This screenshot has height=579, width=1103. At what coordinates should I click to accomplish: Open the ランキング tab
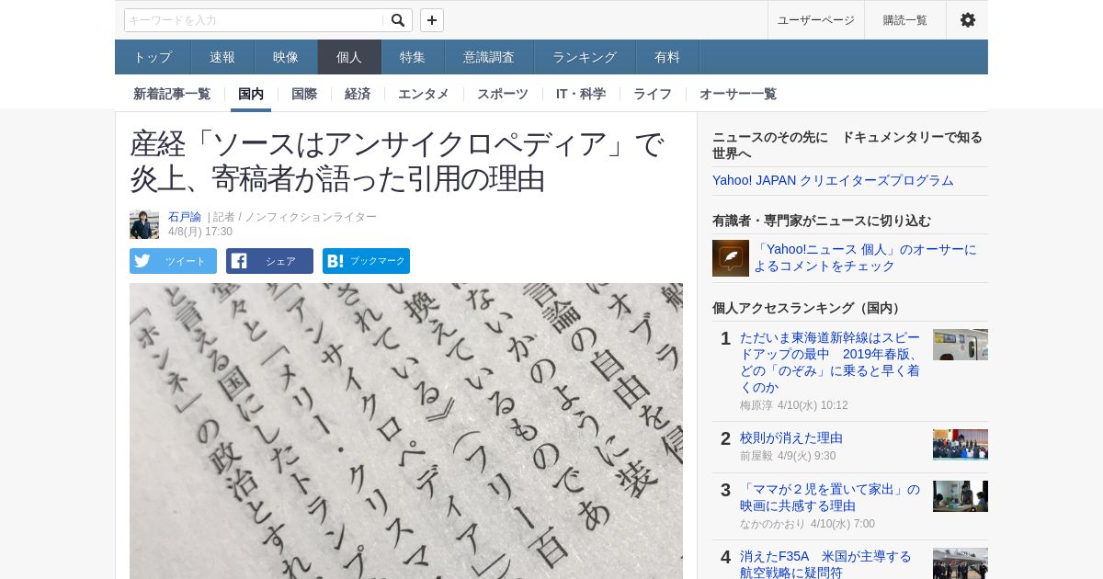click(x=585, y=57)
